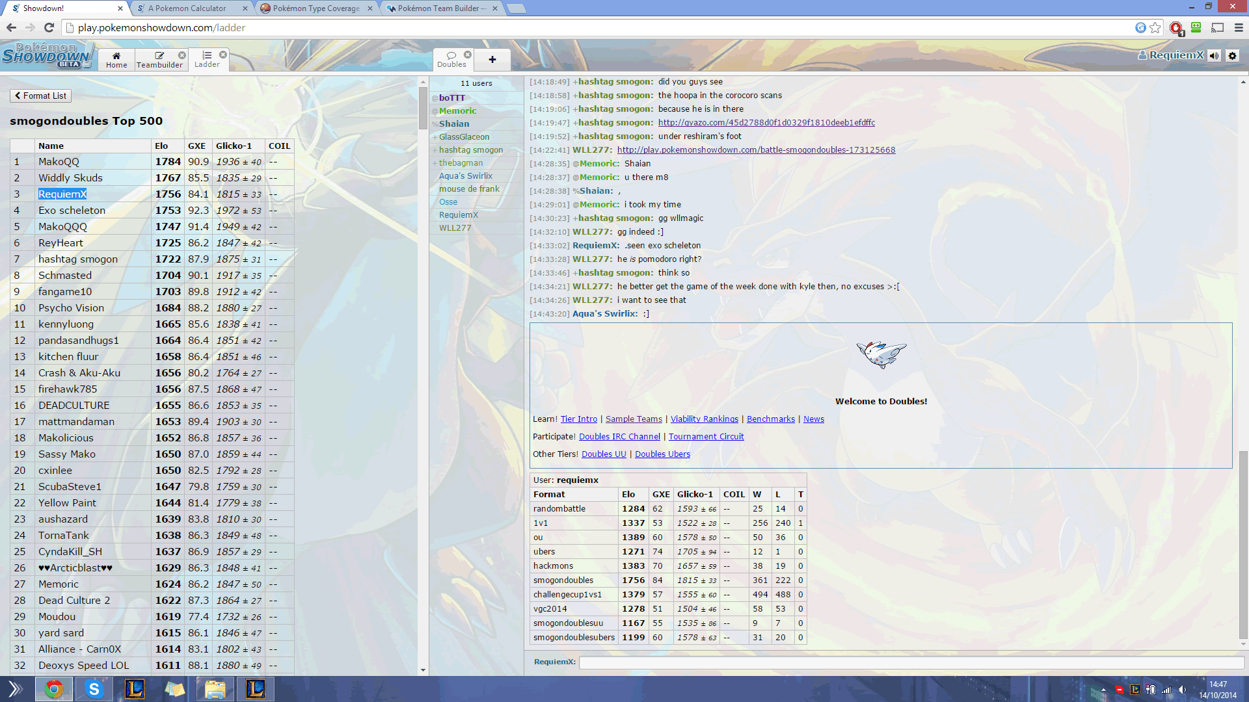Viewport: 1249px width, 702px height.
Task: Open the Doubles chat room tab
Action: point(451,59)
